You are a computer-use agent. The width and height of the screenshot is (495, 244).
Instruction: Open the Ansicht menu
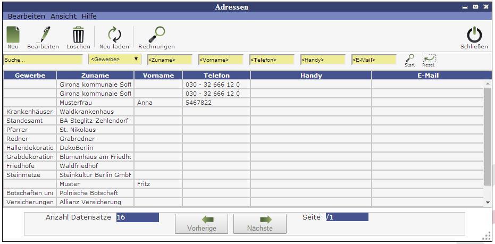[64, 16]
